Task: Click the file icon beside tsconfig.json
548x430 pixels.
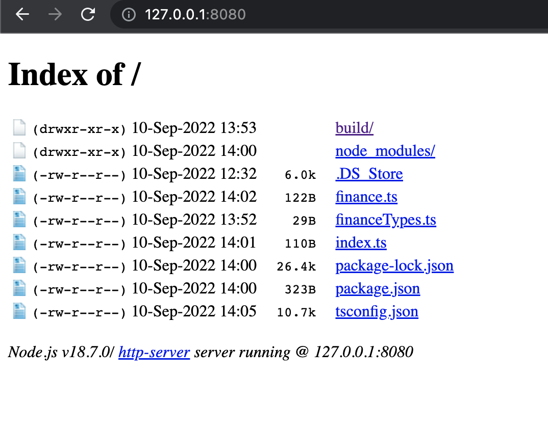Action: click(x=18, y=311)
